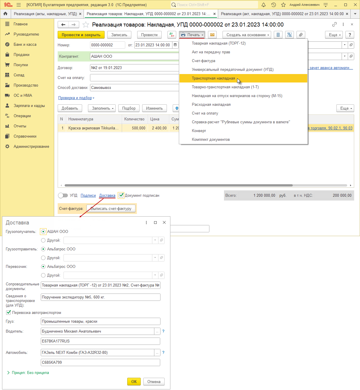This screenshot has width=360, height=390.
Task: Open calendar picker for document date
Action: [x=175, y=45]
